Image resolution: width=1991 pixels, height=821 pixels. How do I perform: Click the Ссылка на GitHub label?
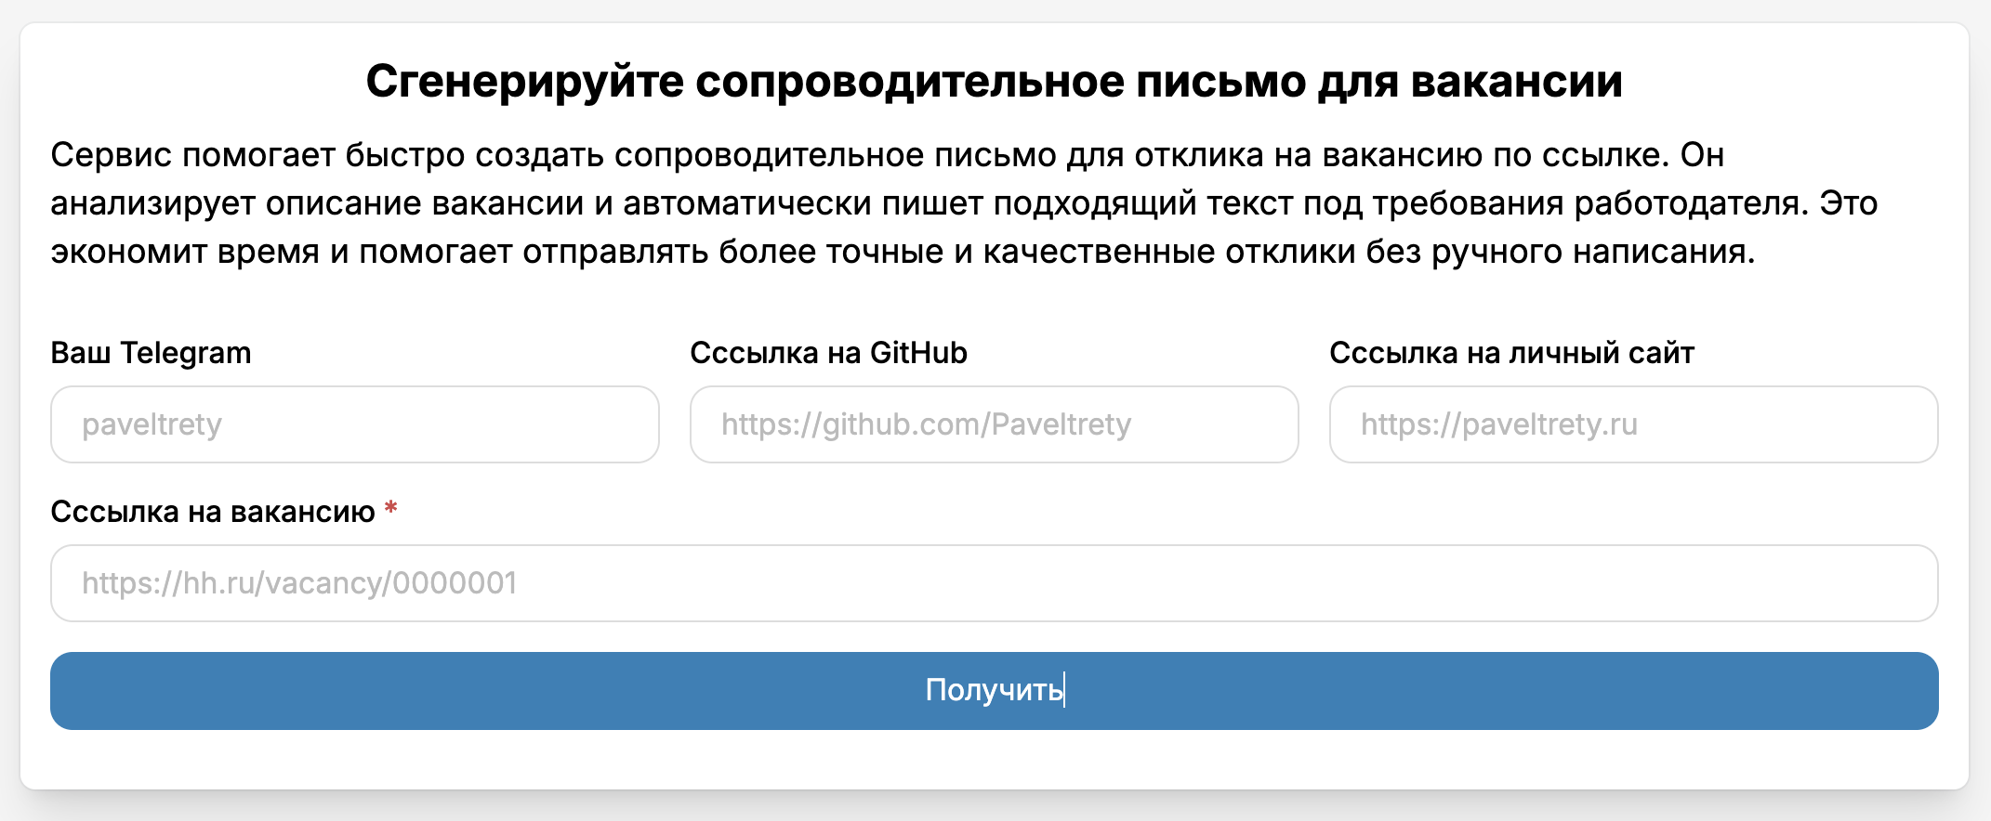point(828,353)
